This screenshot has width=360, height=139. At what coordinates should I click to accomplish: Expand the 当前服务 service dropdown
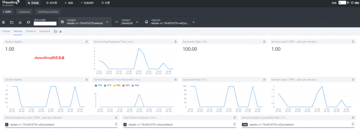107,22
